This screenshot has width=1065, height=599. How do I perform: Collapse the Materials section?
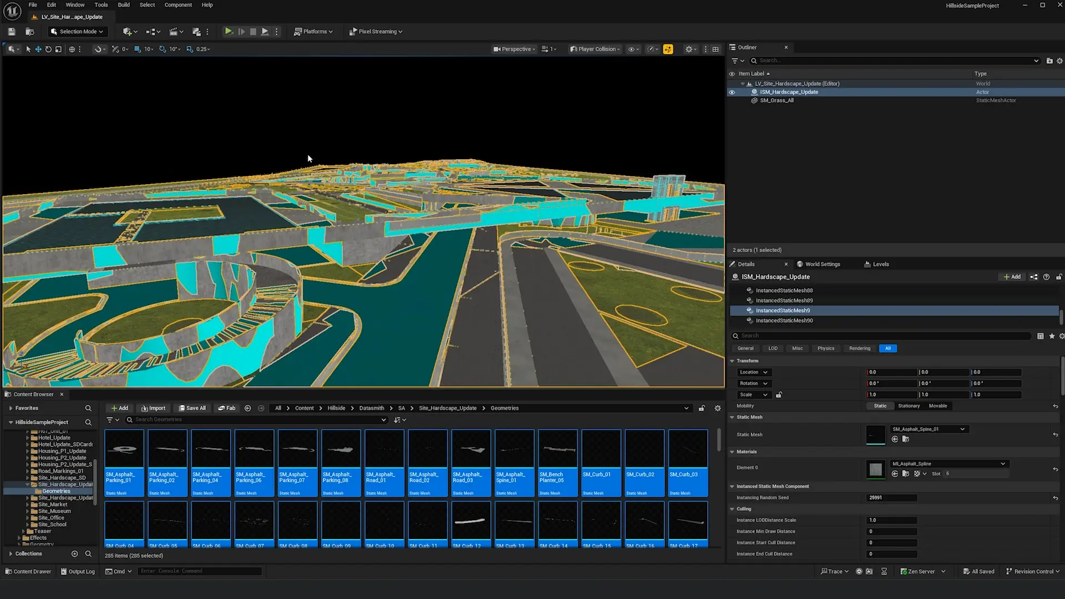coord(732,453)
